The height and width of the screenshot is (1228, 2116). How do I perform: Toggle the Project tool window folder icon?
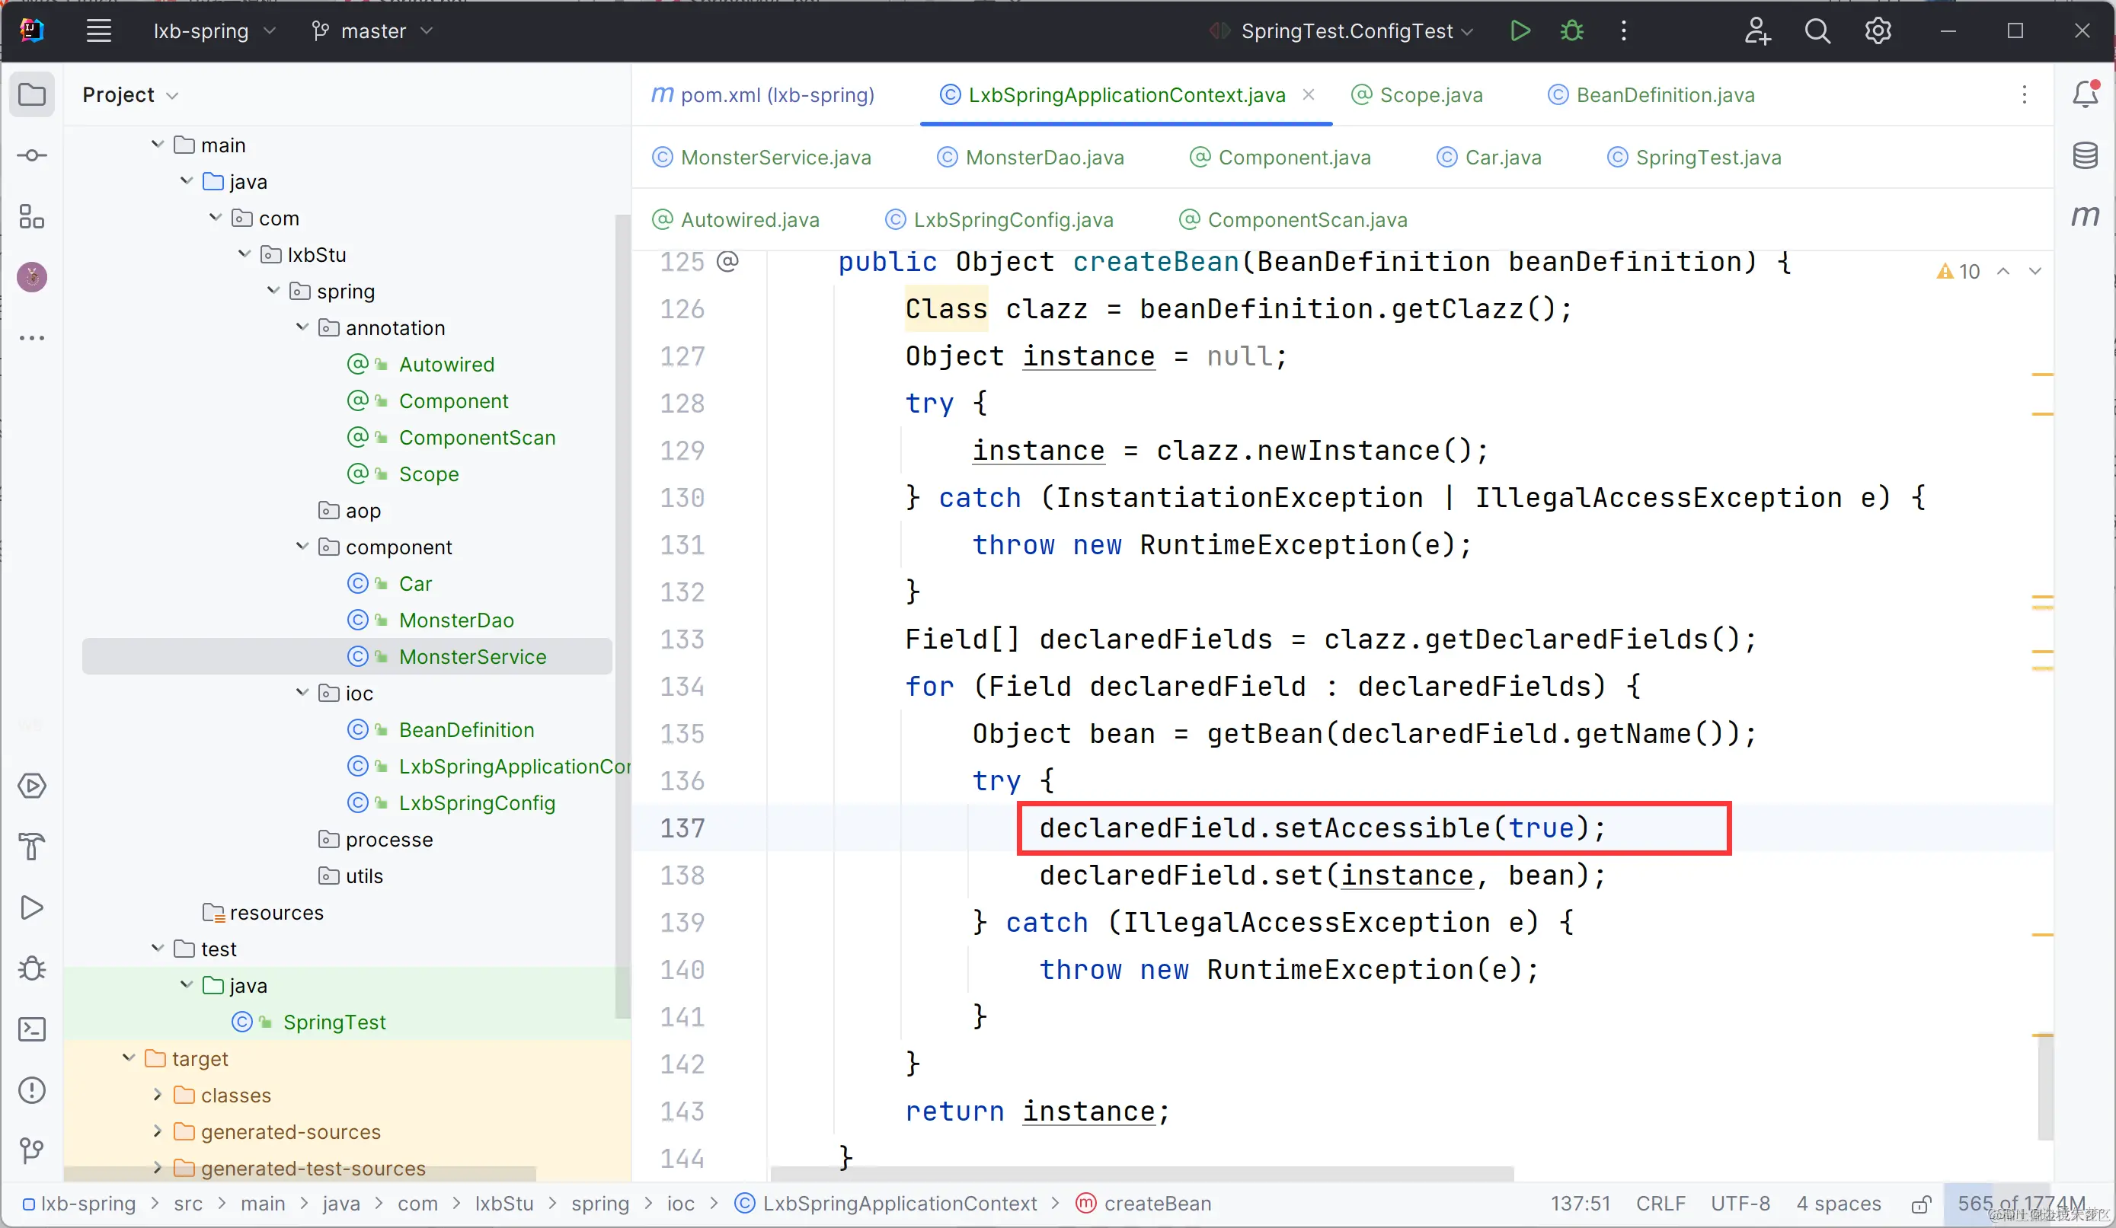[x=32, y=94]
